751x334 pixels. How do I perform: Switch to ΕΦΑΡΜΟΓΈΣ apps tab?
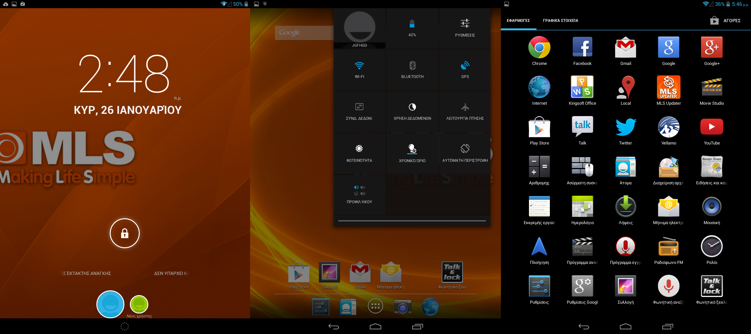click(518, 21)
